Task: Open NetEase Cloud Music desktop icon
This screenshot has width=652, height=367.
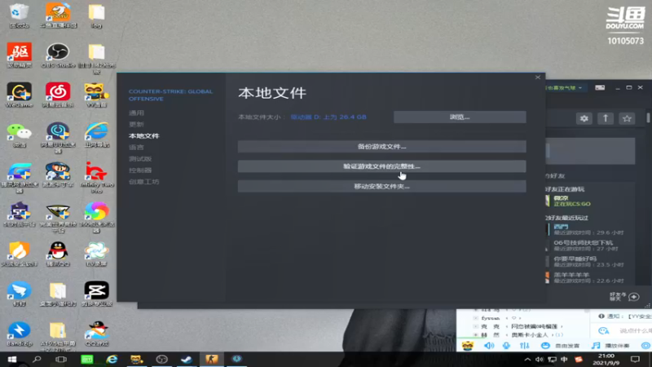Action: 58,95
